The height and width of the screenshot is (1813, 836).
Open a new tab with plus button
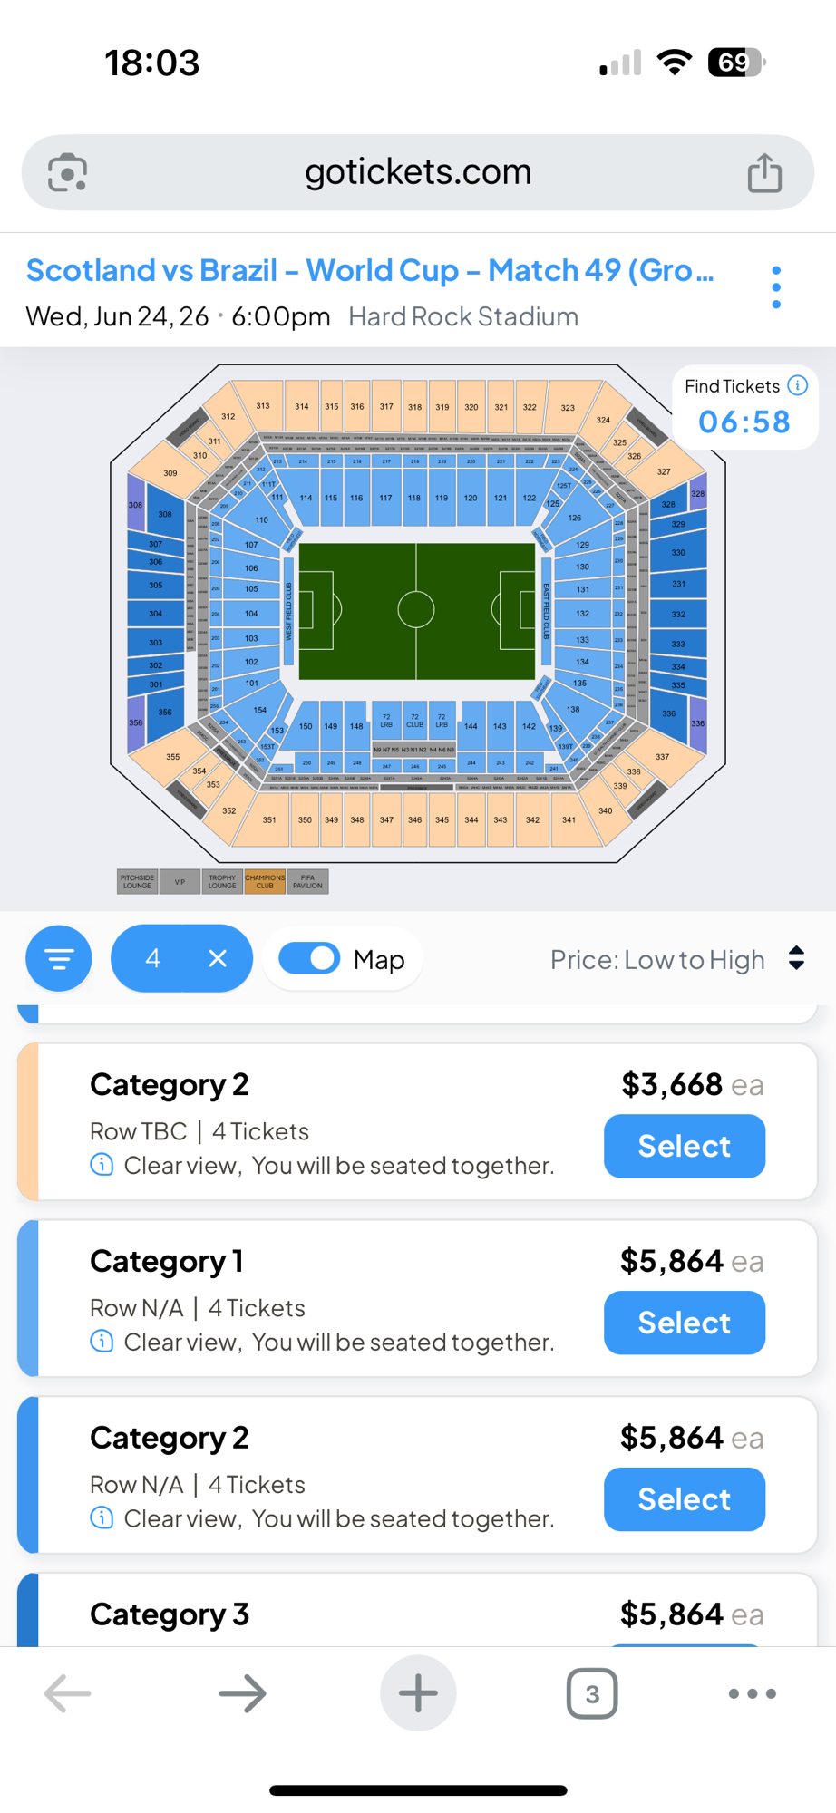click(x=418, y=1692)
